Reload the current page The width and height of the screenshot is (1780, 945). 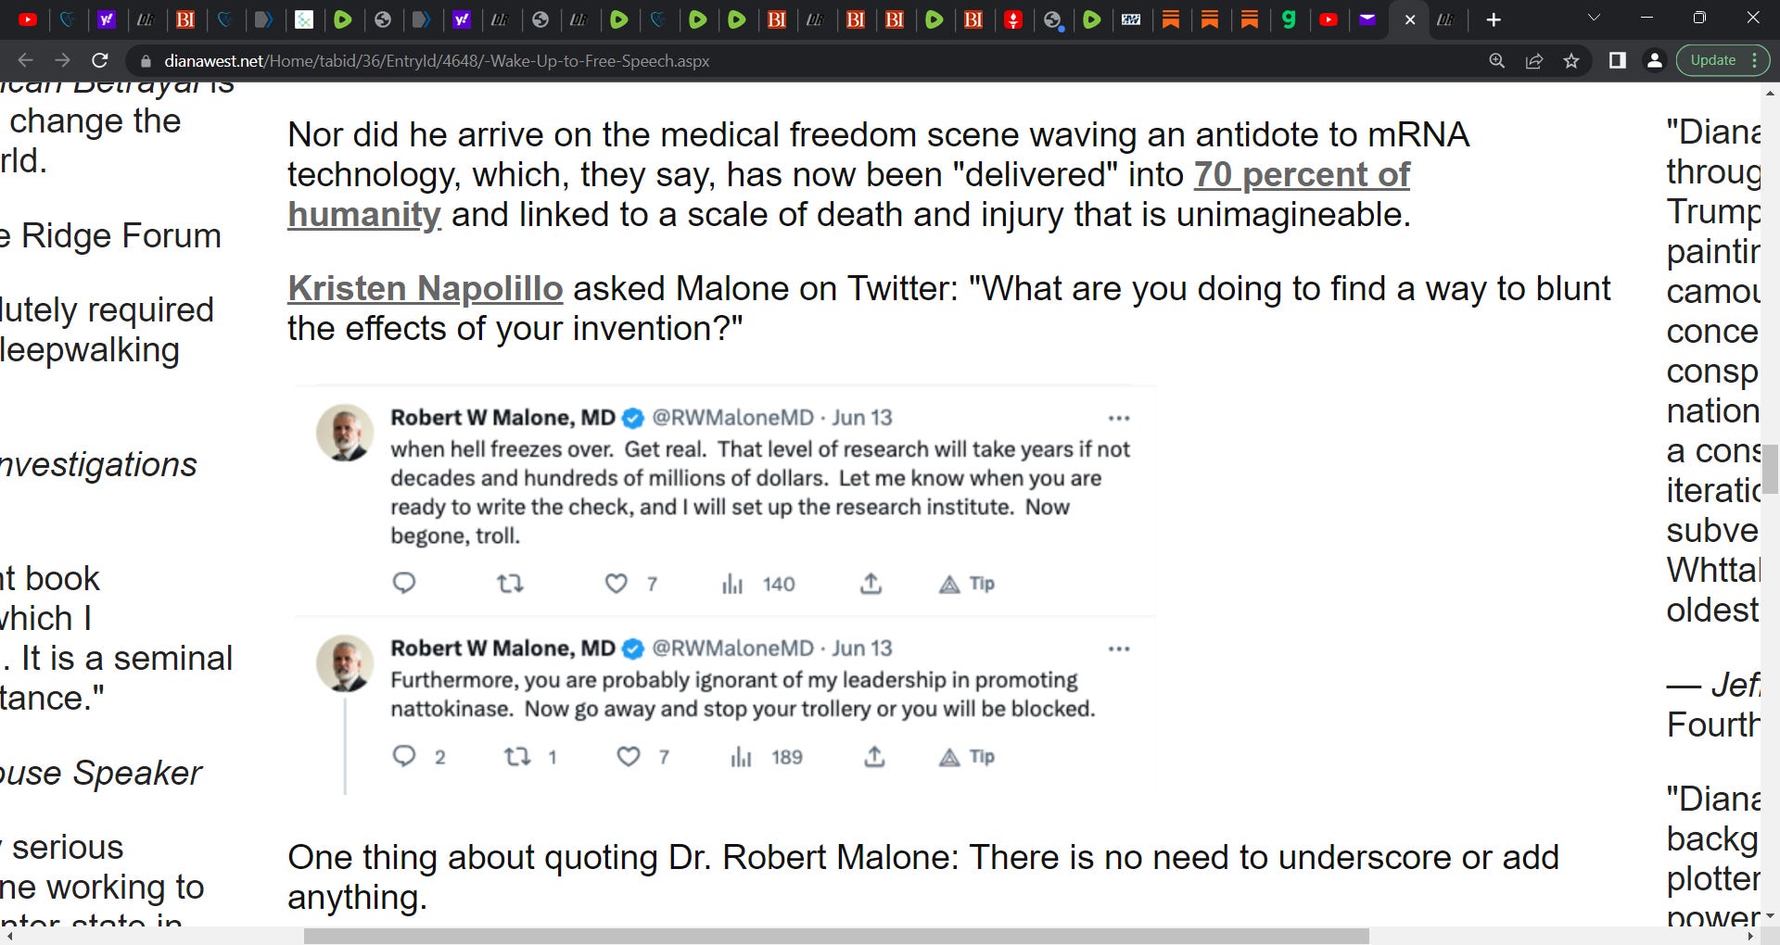pos(100,61)
